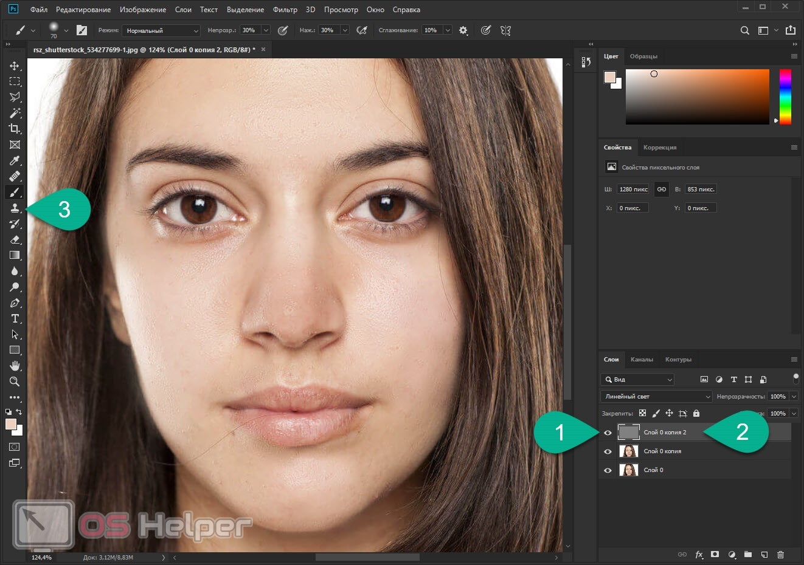Add layer style via fx icon
Image resolution: width=804 pixels, height=565 pixels.
[x=699, y=554]
